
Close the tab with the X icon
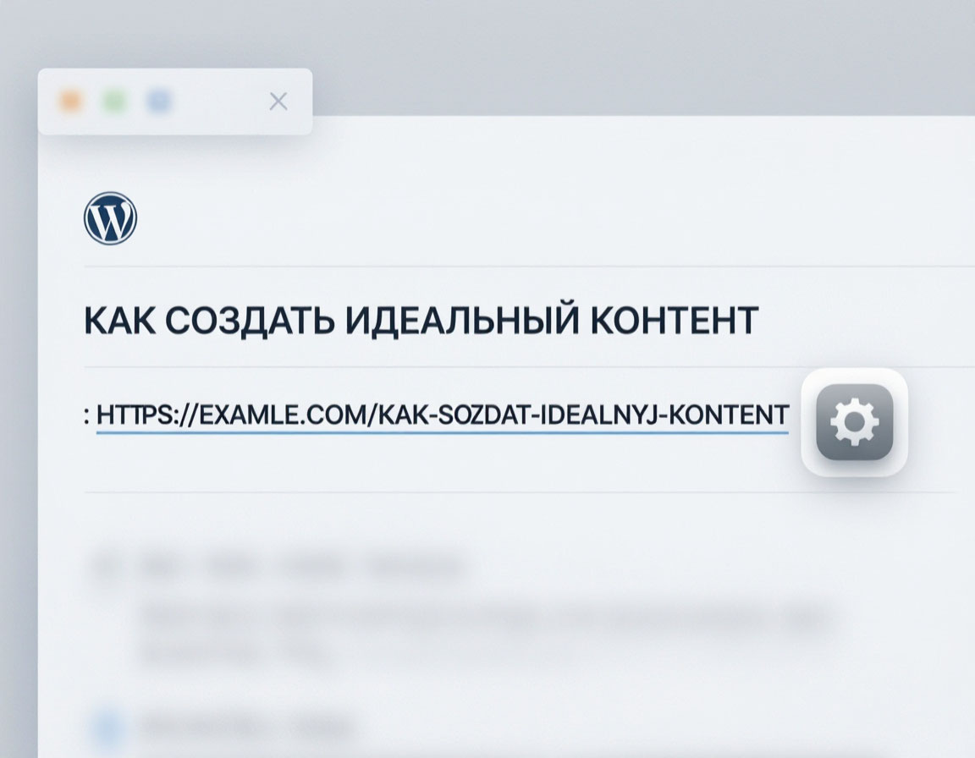[x=278, y=102]
